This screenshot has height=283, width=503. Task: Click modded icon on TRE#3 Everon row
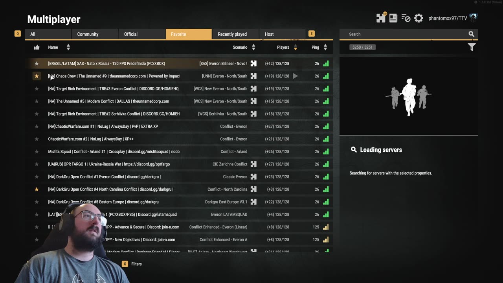coord(253,88)
